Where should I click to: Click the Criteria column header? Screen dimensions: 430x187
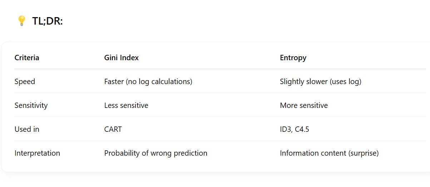tap(27, 58)
